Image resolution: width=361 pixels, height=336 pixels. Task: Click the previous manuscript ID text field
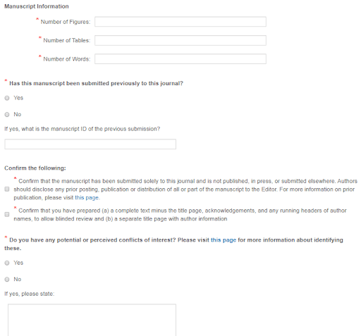[90, 144]
